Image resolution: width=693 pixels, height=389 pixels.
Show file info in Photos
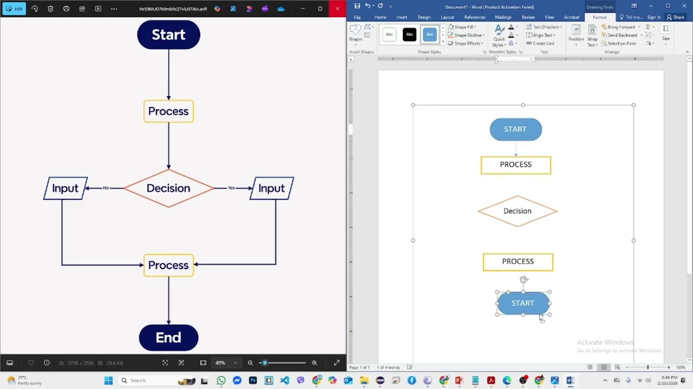47,363
